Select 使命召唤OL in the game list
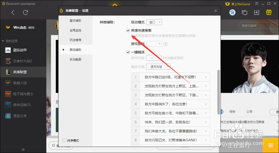Screen dimensions: 279x153 (x=23, y=105)
